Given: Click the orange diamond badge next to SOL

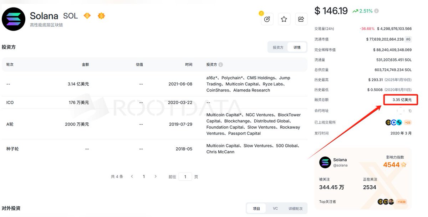Looking at the screenshot, I should [87, 16].
